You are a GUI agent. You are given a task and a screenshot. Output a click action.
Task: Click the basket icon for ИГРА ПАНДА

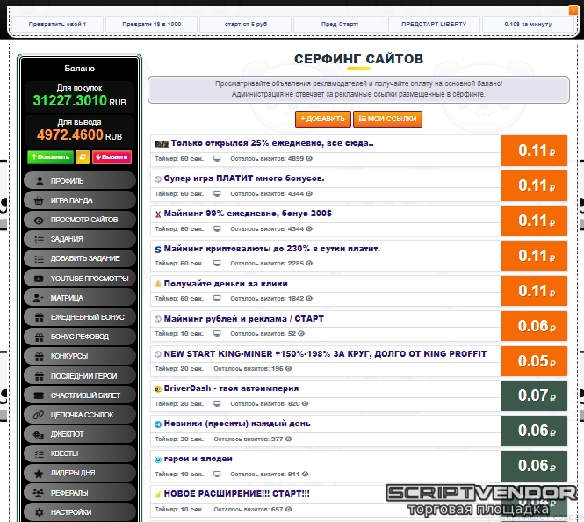39,199
